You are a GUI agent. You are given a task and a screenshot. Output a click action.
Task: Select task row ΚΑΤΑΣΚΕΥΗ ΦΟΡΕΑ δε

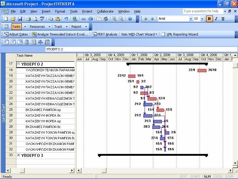pos(46,115)
